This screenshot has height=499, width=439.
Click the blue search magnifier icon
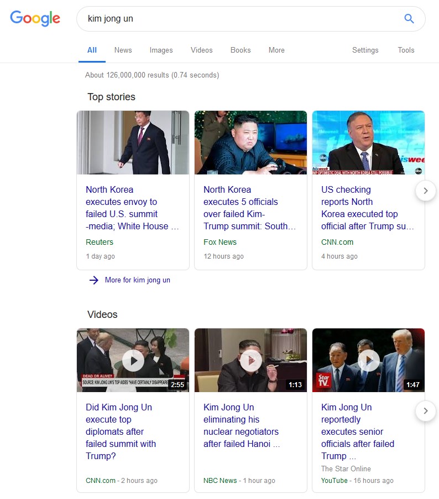pyautogui.click(x=409, y=18)
